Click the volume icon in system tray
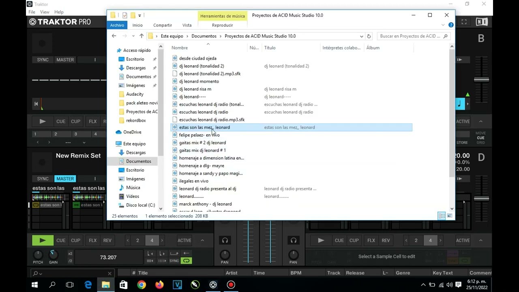The image size is (519, 292). pyautogui.click(x=449, y=285)
